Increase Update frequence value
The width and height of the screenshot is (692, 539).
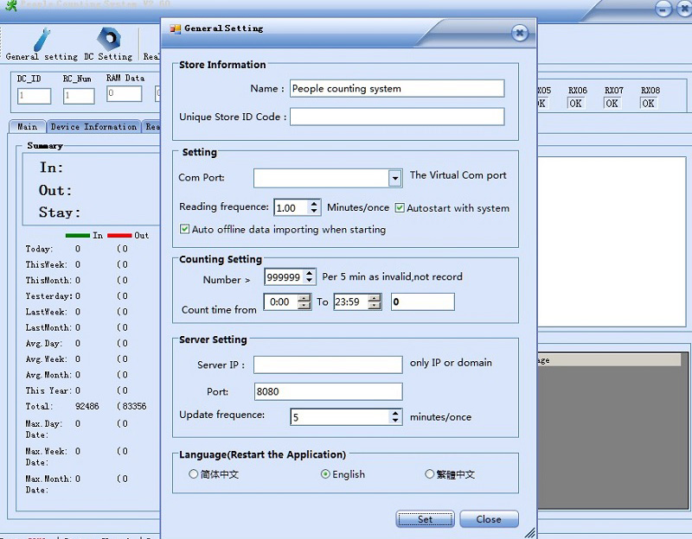point(395,413)
